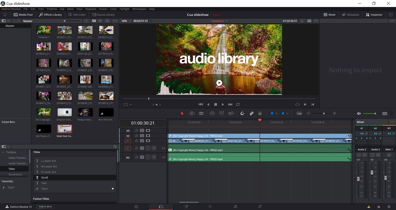The width and height of the screenshot is (396, 210).
Task: Activate Trim Edit Mode tool
Action: click(192, 114)
